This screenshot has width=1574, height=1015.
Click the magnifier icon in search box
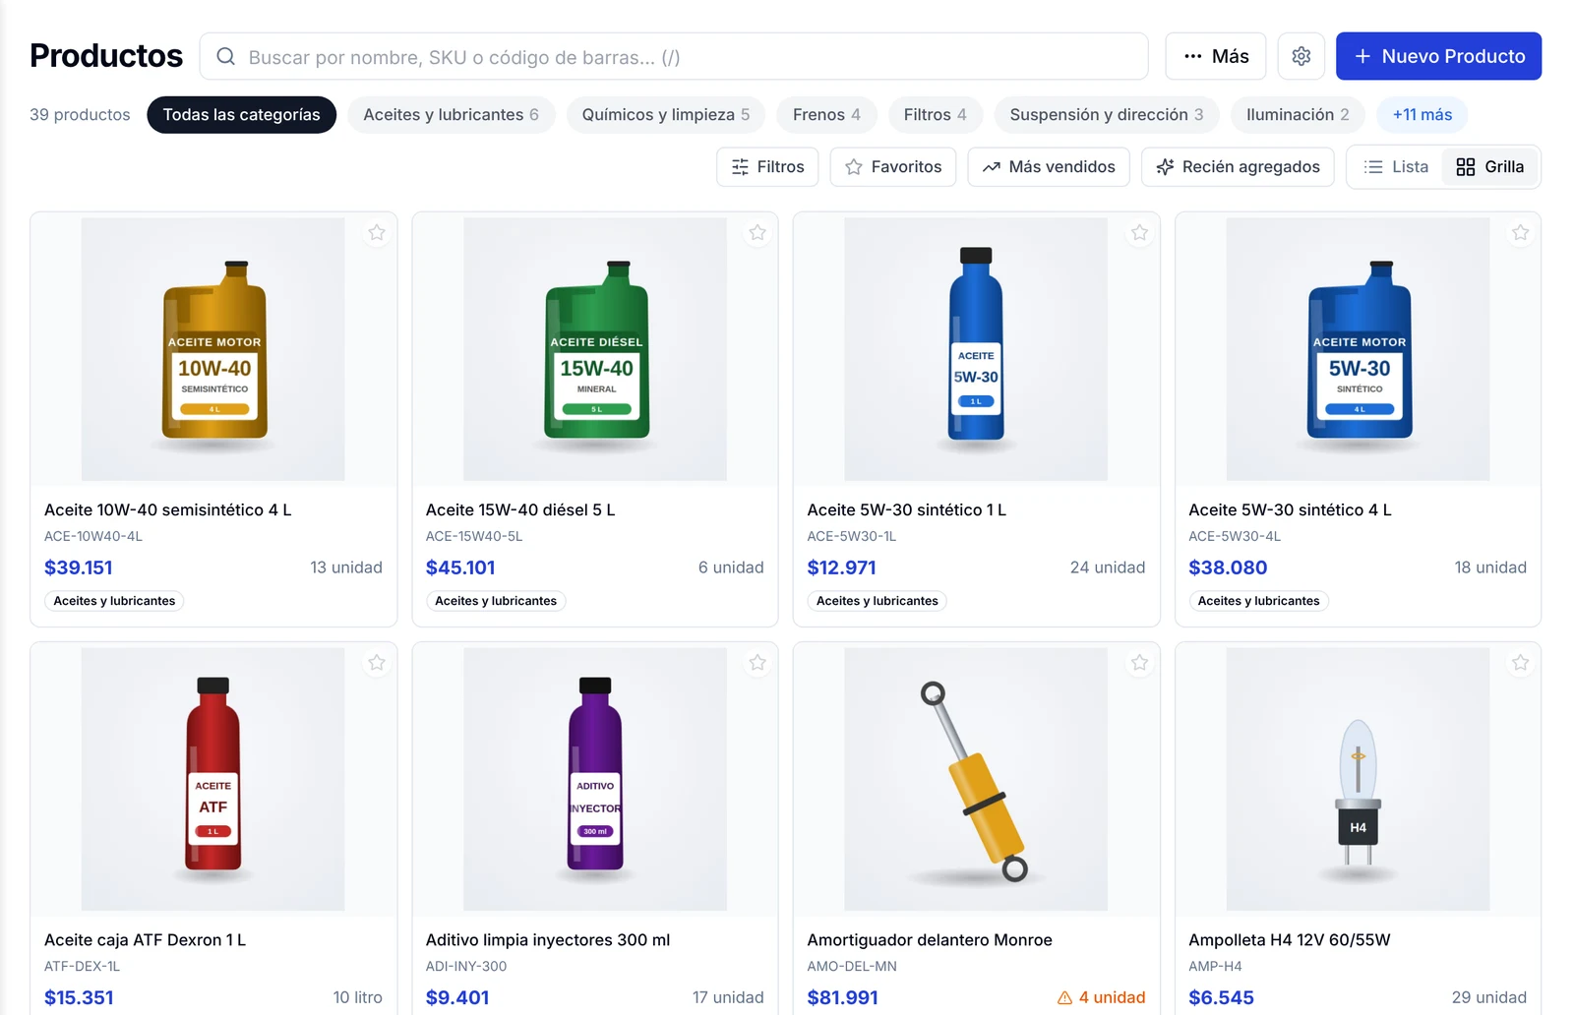coord(225,56)
